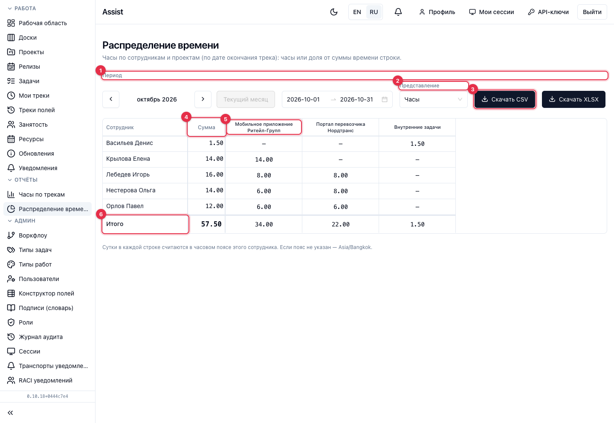The height and width of the screenshot is (423, 614).
Task: Click Сумма column header
Action: point(206,127)
